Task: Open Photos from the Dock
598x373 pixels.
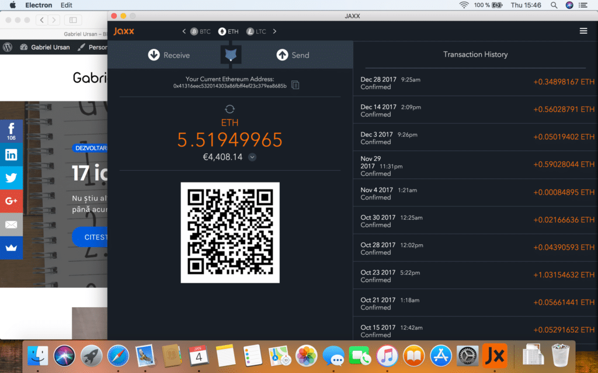Action: pyautogui.click(x=306, y=356)
